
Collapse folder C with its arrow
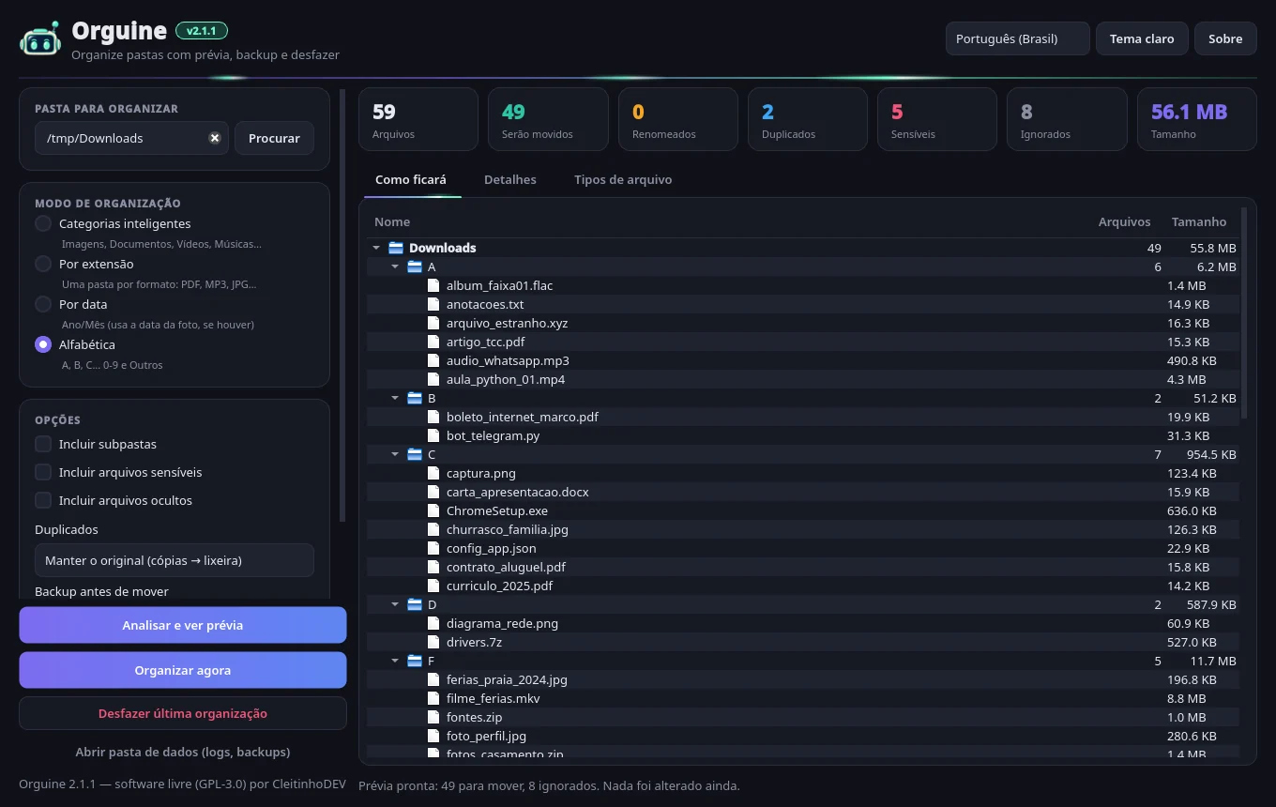click(395, 454)
